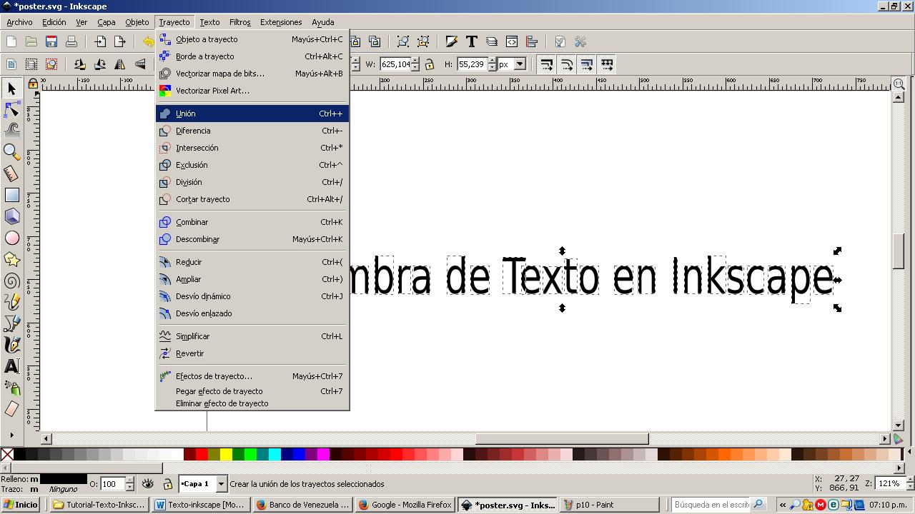This screenshot has height=514, width=915.
Task: Switch to Banco de Venezuela taskbar button
Action: point(302,505)
